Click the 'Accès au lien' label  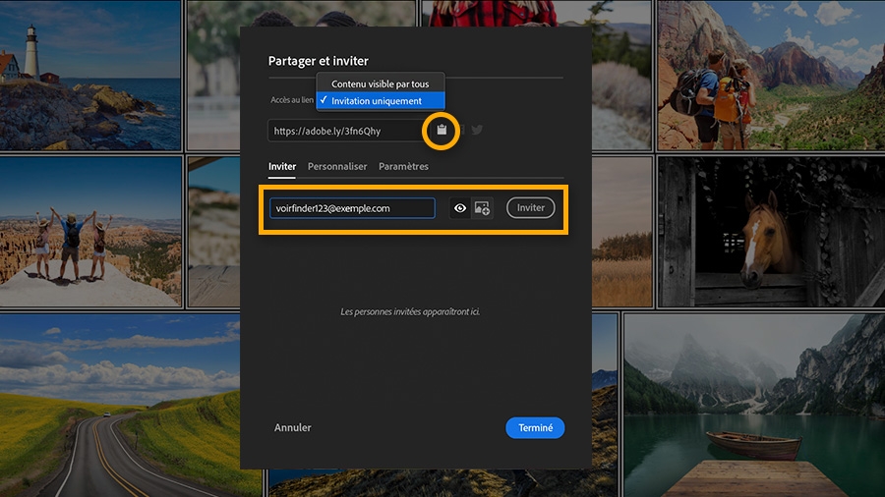pos(292,100)
